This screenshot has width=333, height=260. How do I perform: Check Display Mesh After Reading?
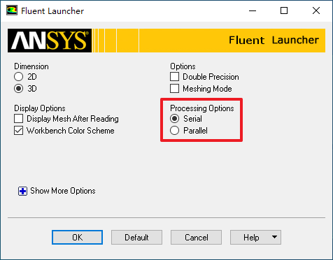click(x=18, y=119)
